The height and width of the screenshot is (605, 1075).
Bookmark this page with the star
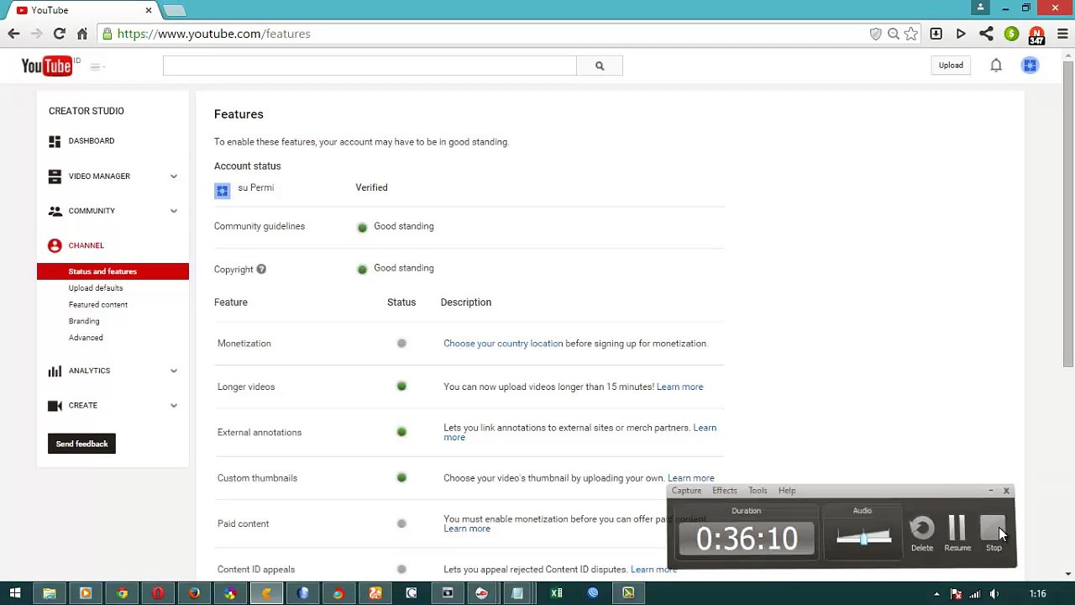click(x=910, y=34)
